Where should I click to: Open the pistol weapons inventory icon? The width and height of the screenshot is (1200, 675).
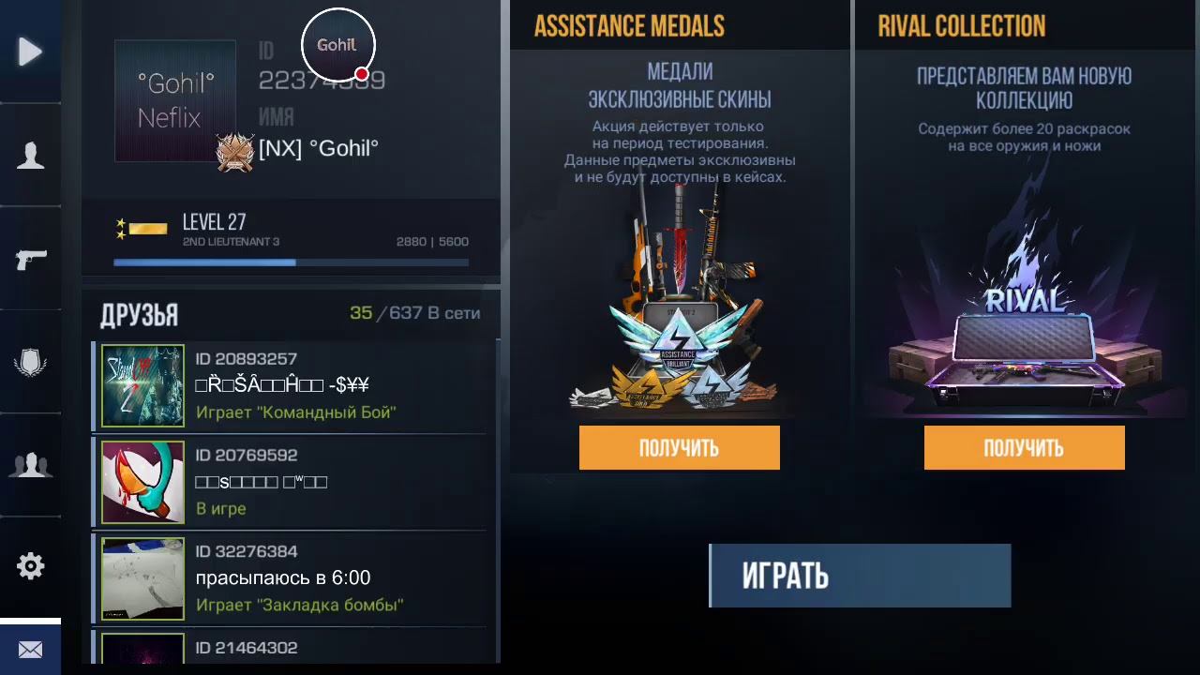coord(30,259)
